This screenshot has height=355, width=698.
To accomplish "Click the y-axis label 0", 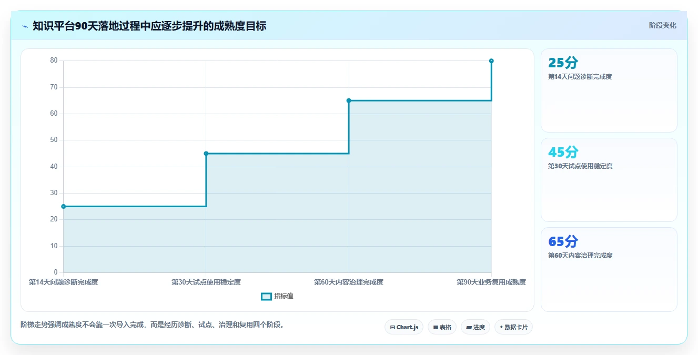I will pos(56,272).
